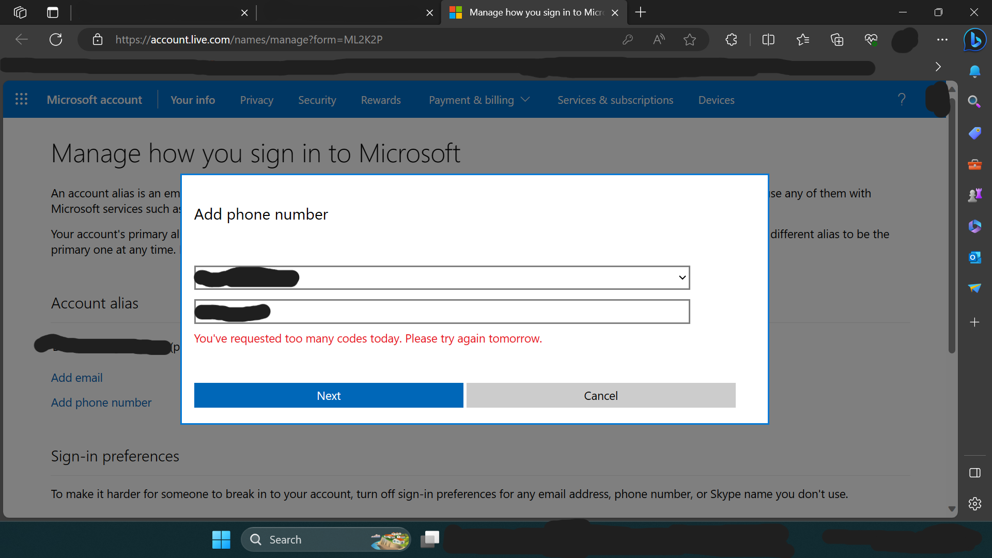
Task: Click the Cancel button to dismiss
Action: (x=601, y=395)
